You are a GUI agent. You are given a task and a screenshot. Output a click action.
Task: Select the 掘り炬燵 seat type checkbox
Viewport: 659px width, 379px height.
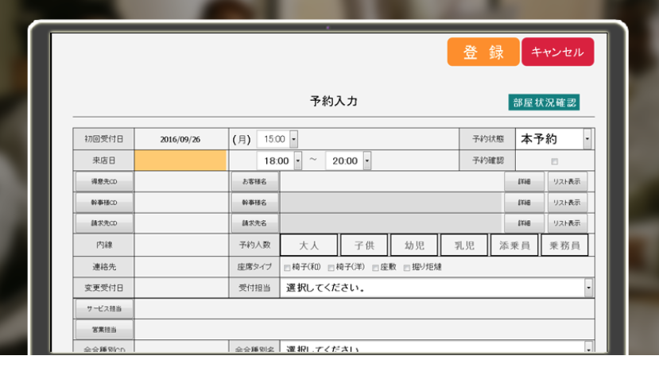click(x=407, y=268)
